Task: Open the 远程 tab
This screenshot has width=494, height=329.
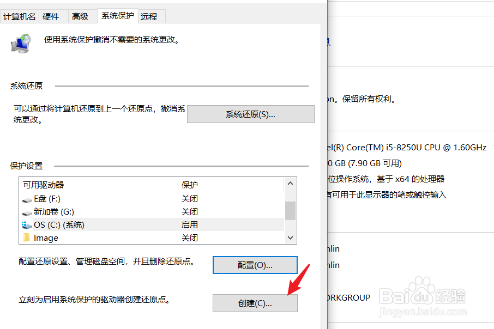Action: pos(149,16)
